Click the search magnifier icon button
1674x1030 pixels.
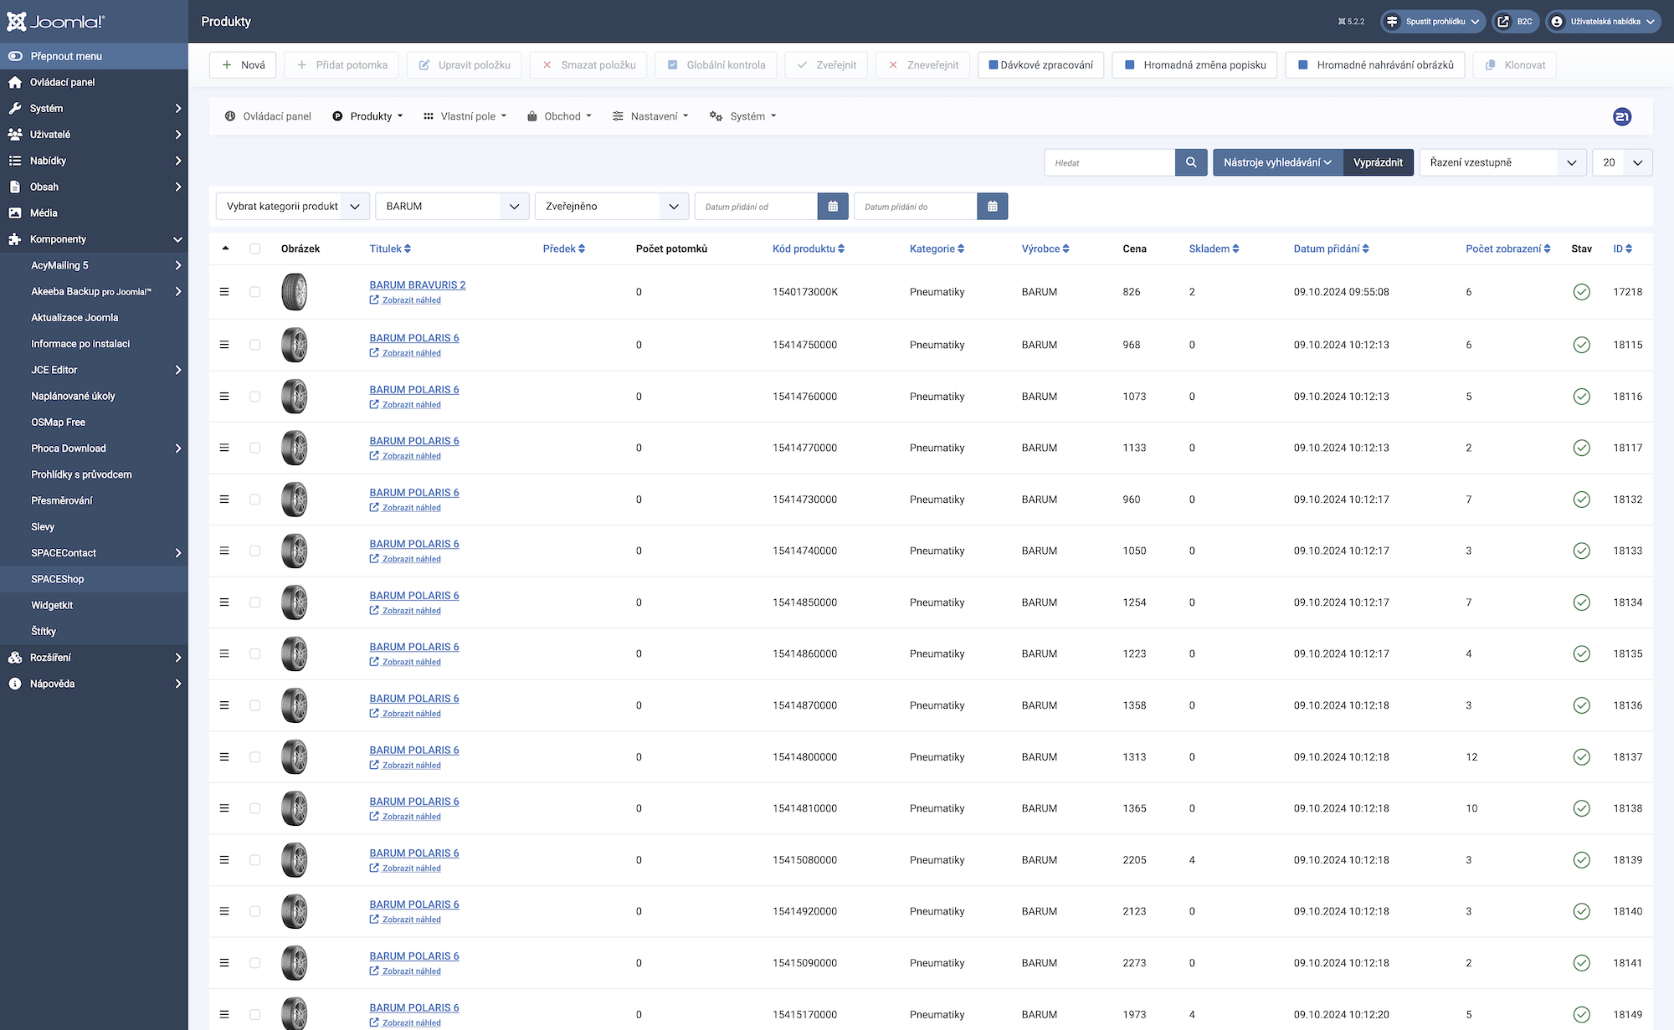[1191, 162]
